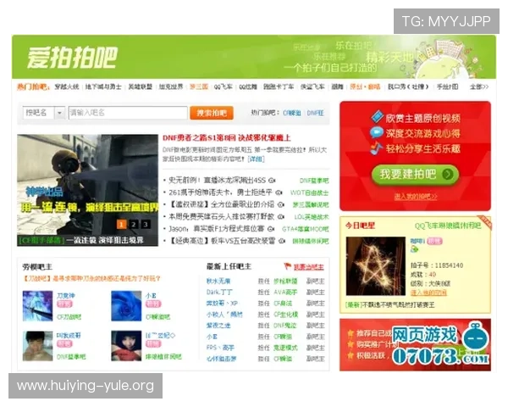Show all bars via 全部>> link
Viewport: 508px width, 407px height.
479,86
